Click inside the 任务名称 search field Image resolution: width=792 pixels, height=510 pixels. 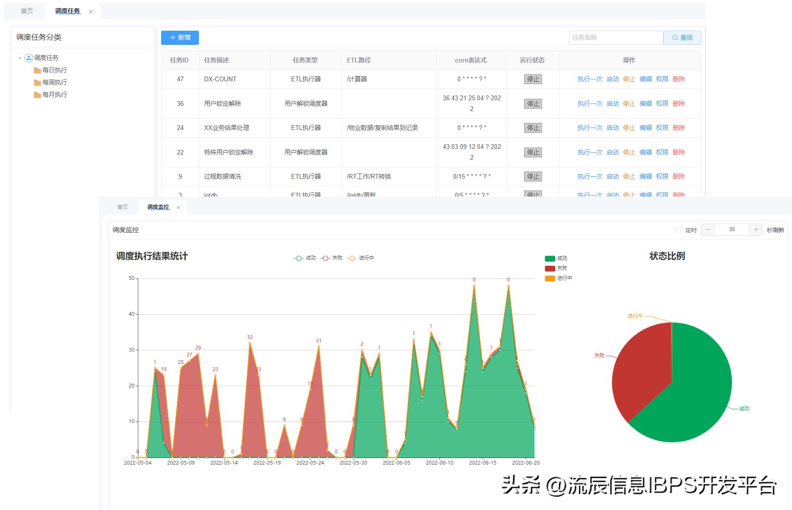[x=614, y=37]
